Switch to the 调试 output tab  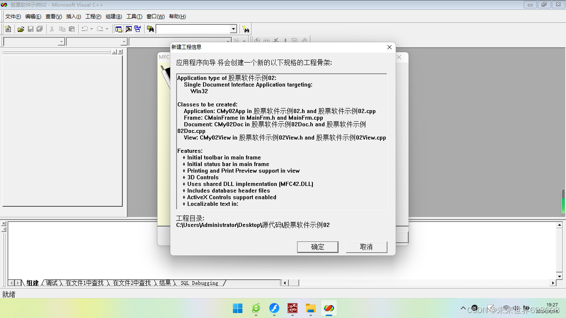(x=52, y=283)
